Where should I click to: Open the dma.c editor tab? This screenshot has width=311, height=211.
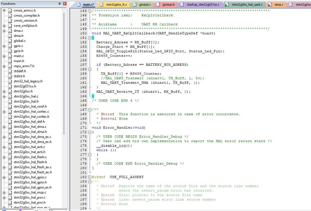click(276, 4)
